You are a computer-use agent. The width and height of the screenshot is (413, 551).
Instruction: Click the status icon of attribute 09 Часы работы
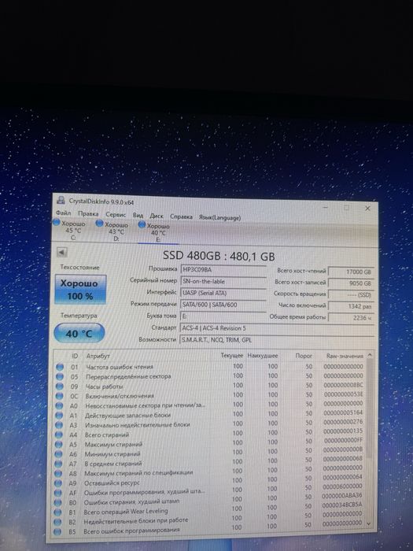click(60, 386)
